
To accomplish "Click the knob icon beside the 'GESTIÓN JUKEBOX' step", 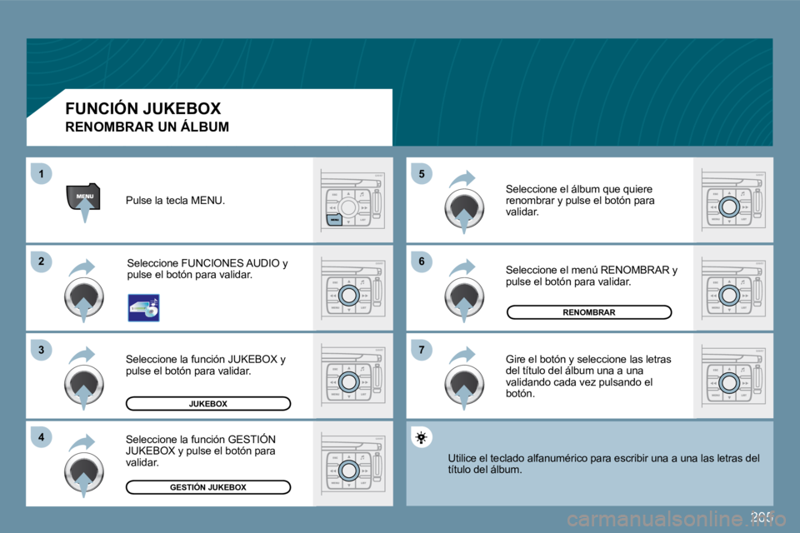I will (x=83, y=471).
